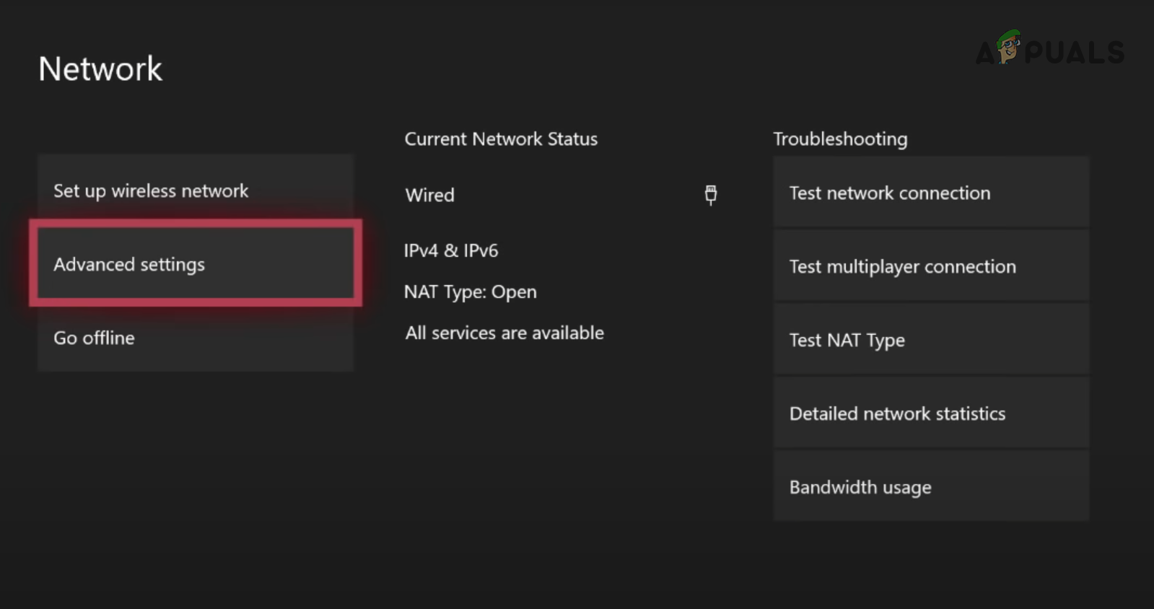Image resolution: width=1154 pixels, height=609 pixels.
Task: Click the word Open in NAT status
Action: [514, 292]
